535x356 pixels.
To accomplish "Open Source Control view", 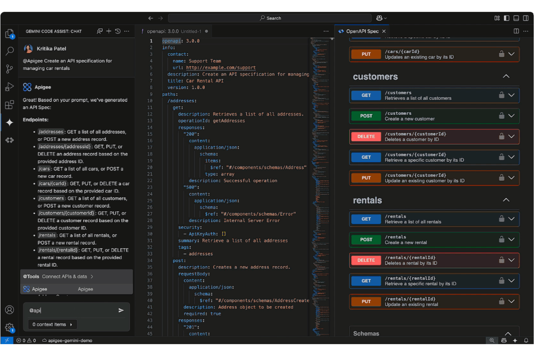I will tap(9, 69).
